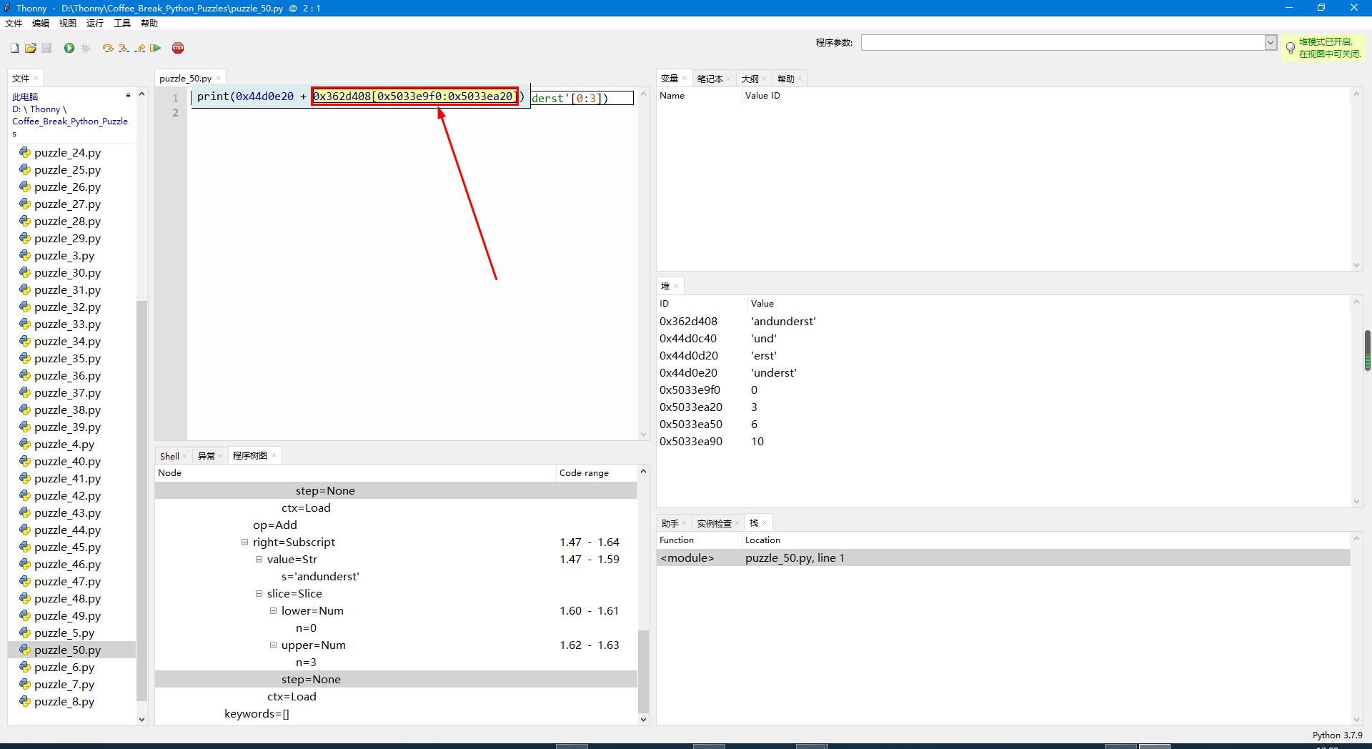Collapse the lower=Num node
The image size is (1372, 749).
[x=273, y=611]
